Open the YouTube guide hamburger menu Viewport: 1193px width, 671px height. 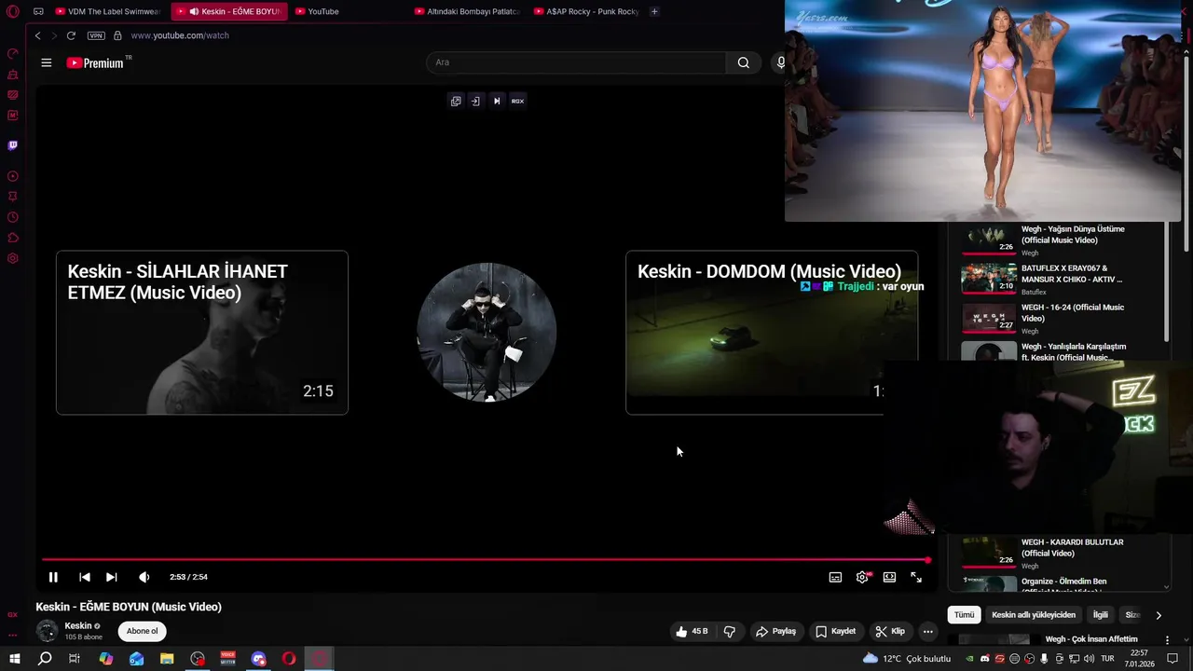(x=47, y=62)
